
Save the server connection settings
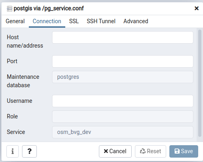[184, 151]
